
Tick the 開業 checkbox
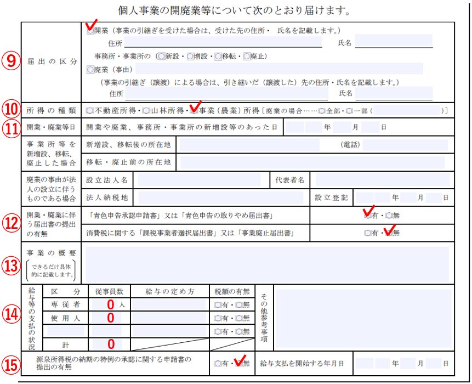90,31
